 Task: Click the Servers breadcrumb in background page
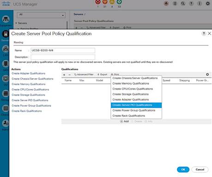79,14
